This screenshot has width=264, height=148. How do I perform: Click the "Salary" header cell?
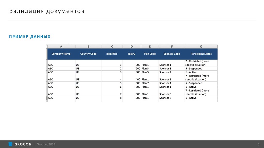(131, 54)
